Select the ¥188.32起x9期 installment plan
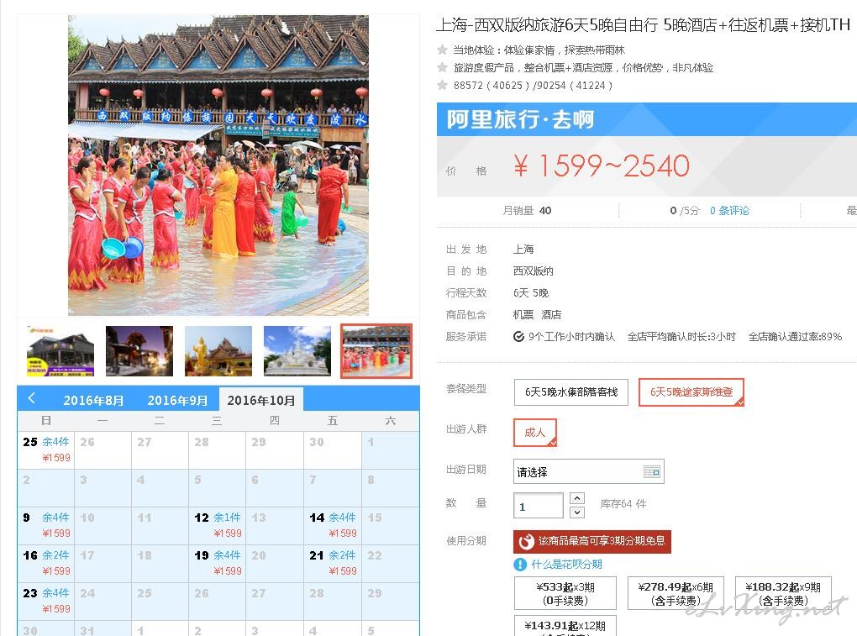Image resolution: width=857 pixels, height=636 pixels. tap(783, 593)
